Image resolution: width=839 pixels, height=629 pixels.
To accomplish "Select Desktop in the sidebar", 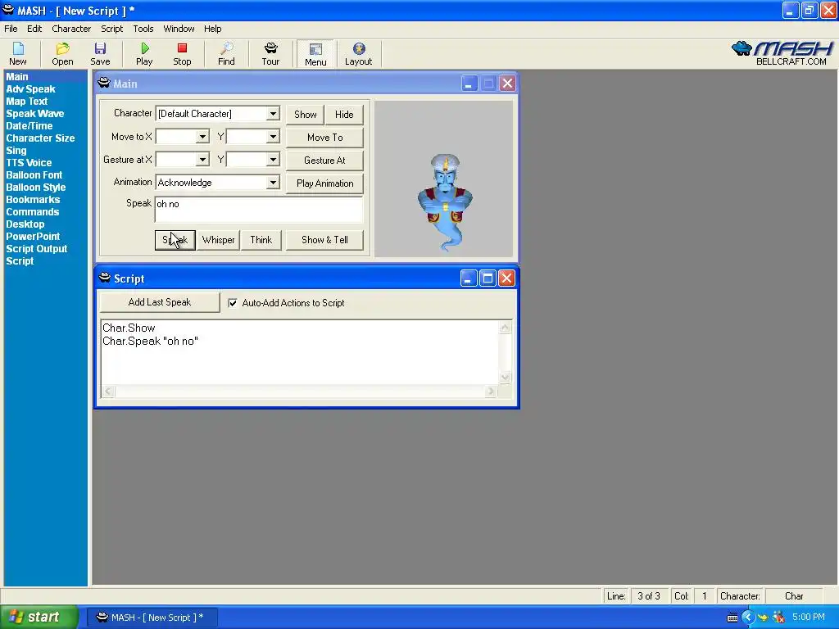I will click(x=25, y=224).
